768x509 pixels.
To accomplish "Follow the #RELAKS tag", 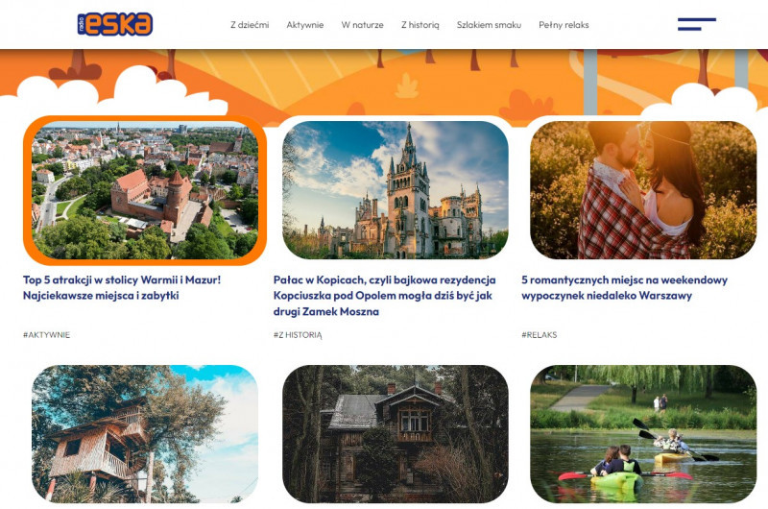I will click(539, 335).
